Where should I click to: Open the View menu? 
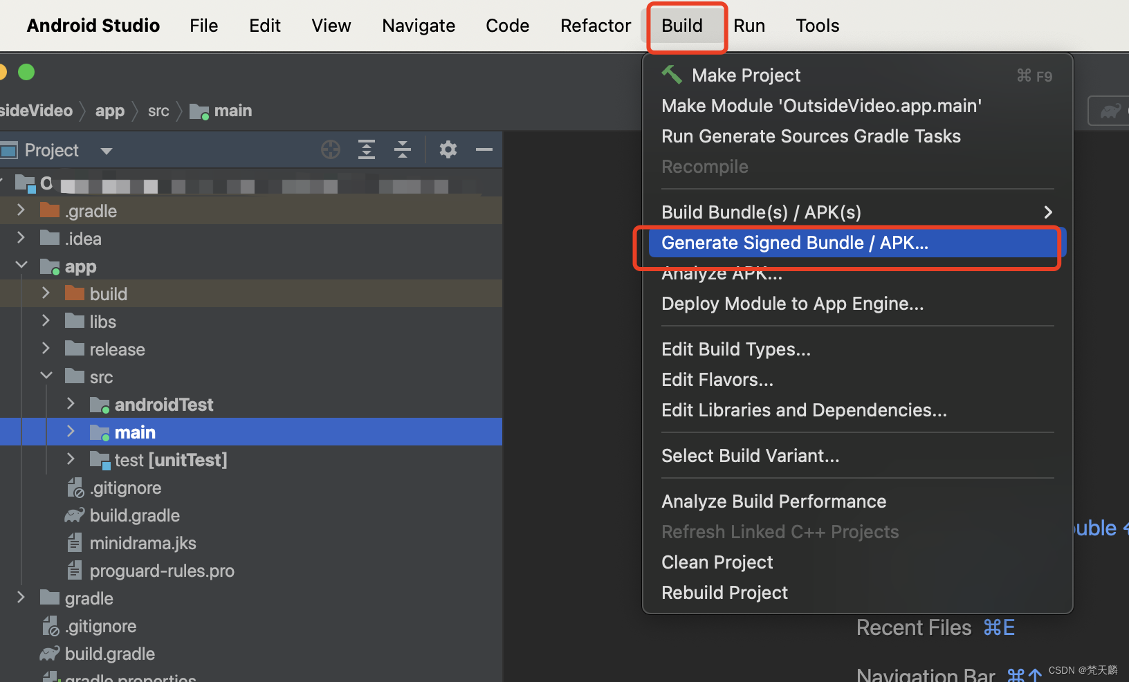(331, 26)
